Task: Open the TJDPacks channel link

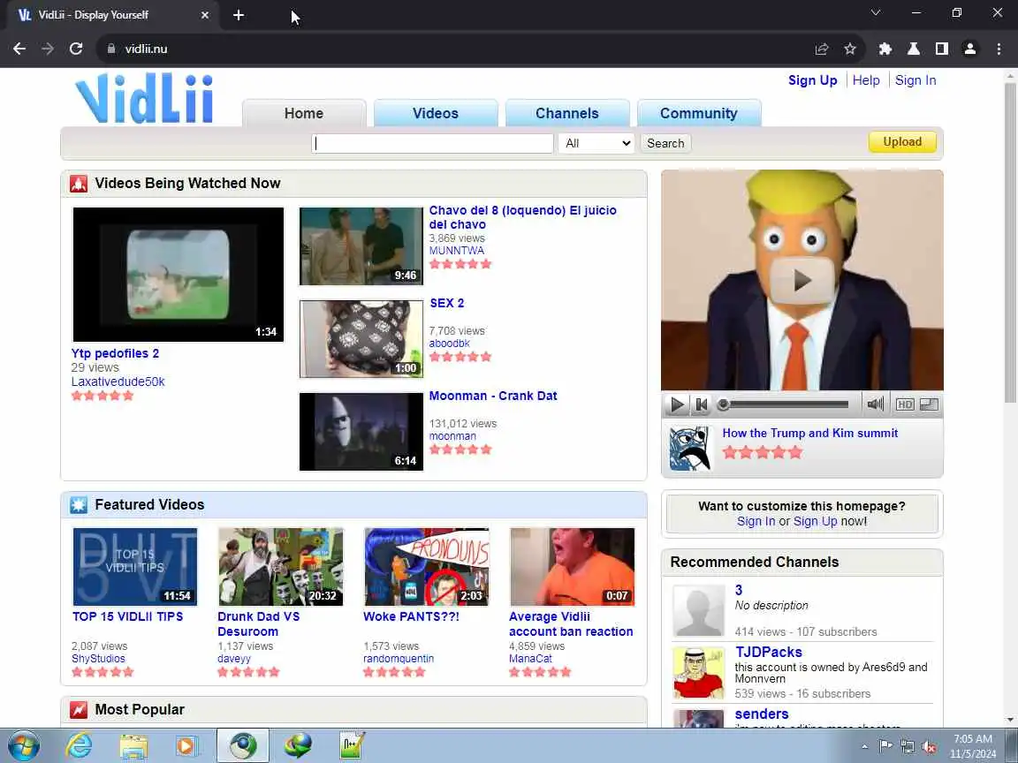Action: click(768, 652)
